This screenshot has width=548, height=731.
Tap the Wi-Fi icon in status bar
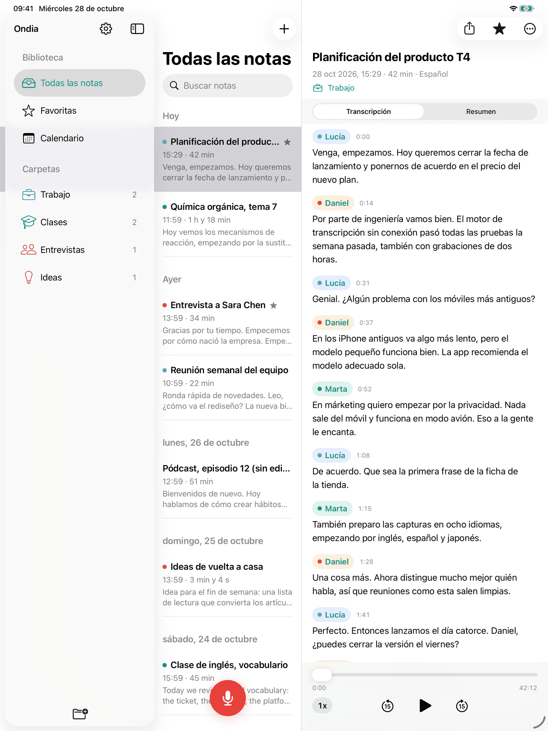click(513, 9)
